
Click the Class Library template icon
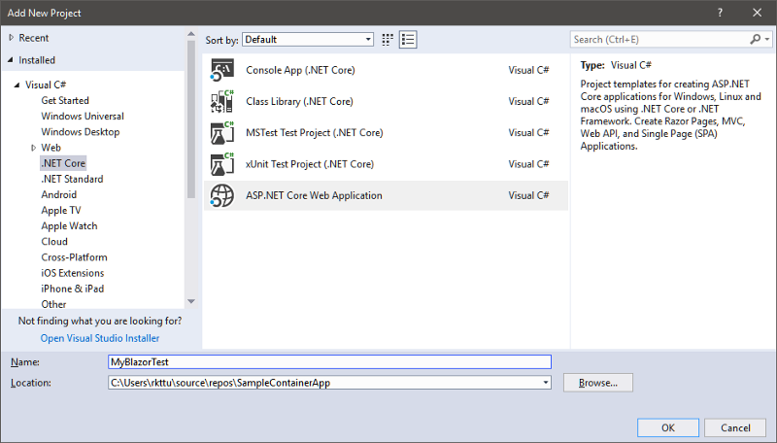(222, 101)
